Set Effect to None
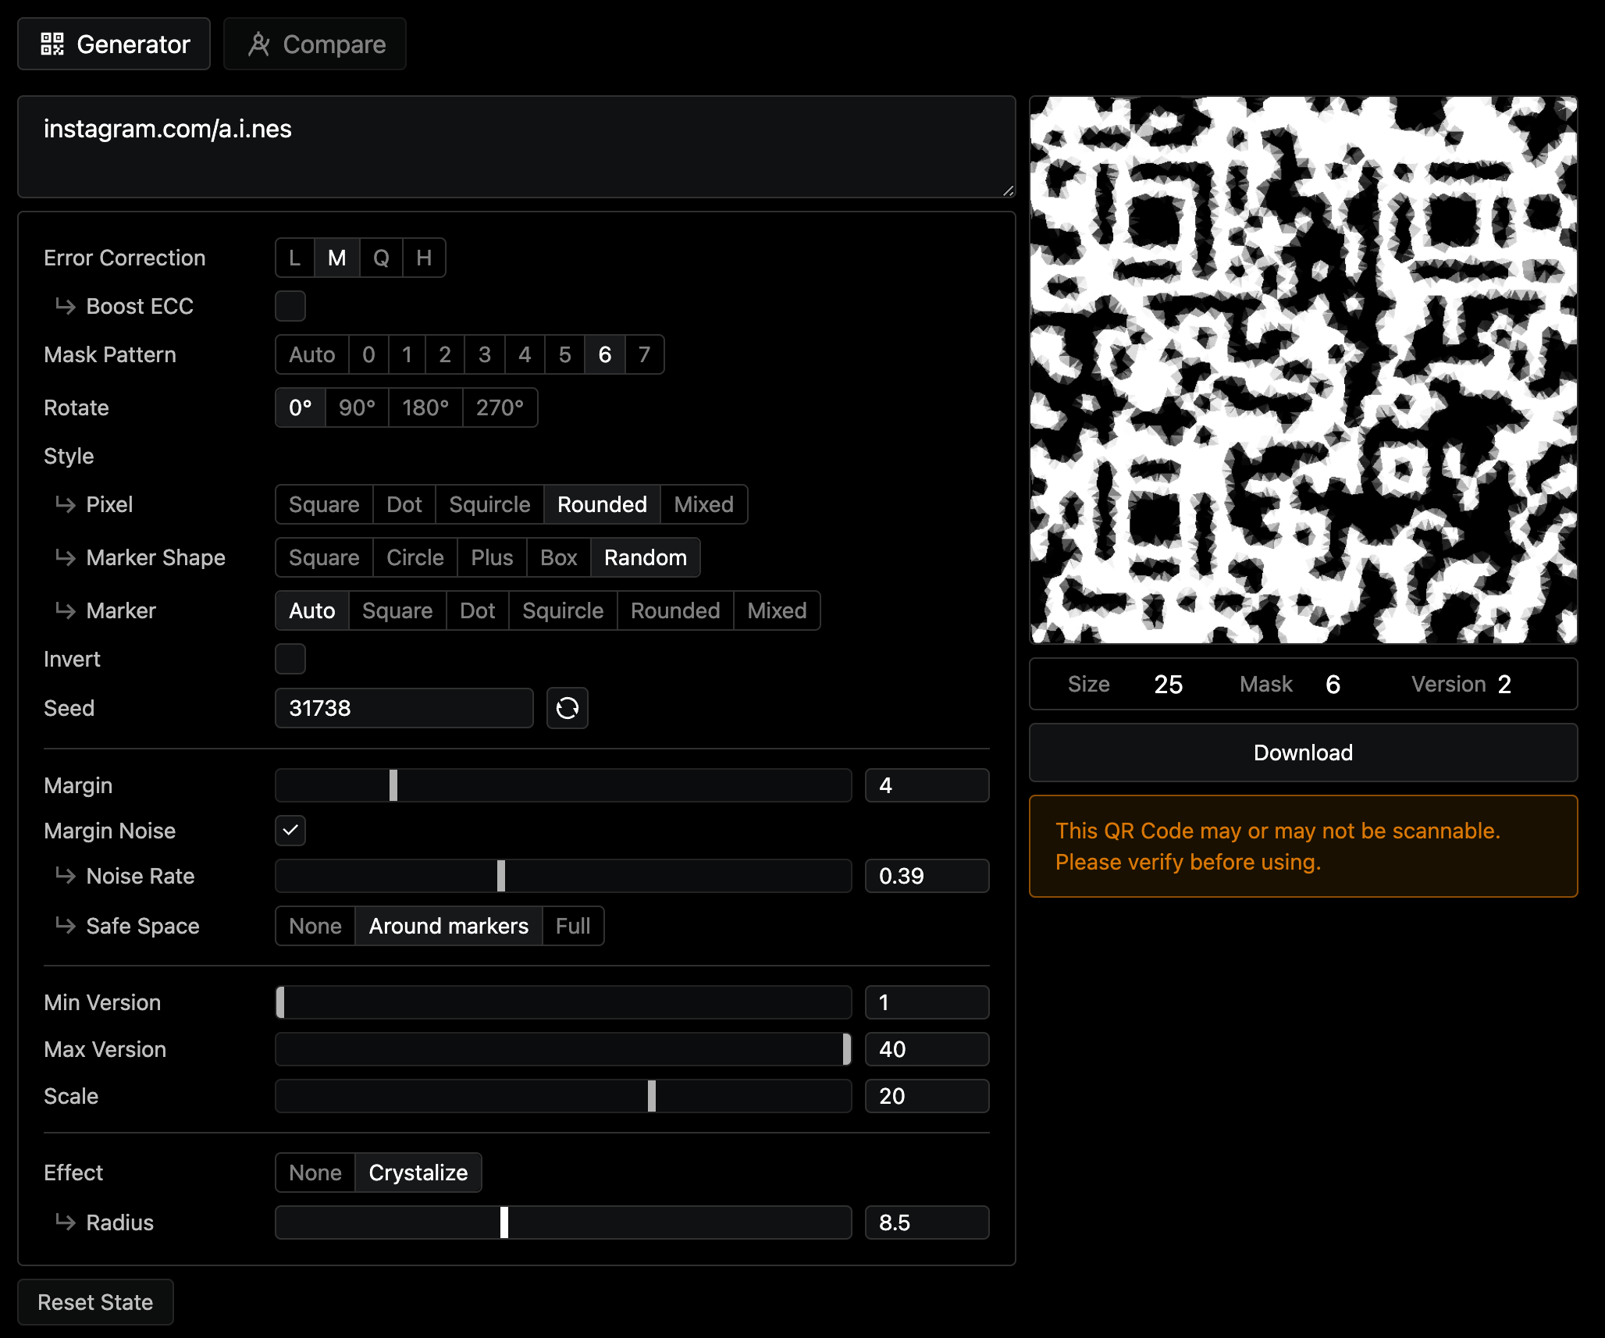The width and height of the screenshot is (1605, 1338). (315, 1173)
